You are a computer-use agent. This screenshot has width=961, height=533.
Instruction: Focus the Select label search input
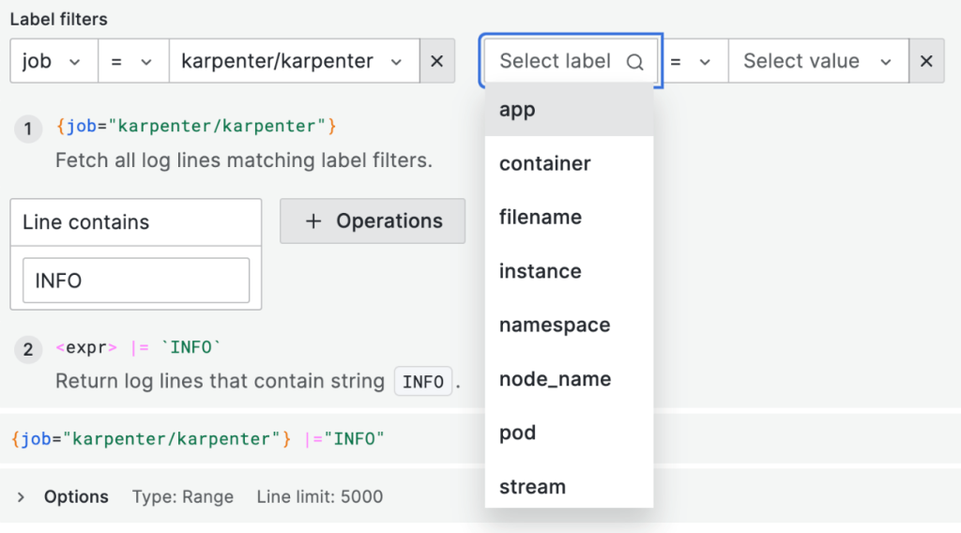pyautogui.click(x=556, y=62)
